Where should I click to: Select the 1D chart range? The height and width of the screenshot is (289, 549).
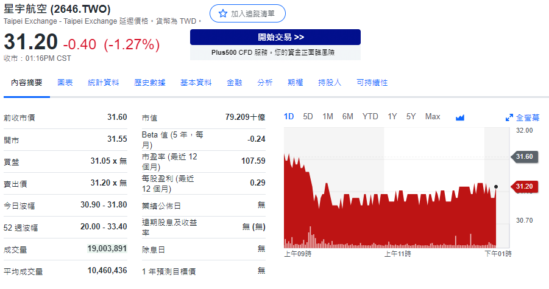288,117
